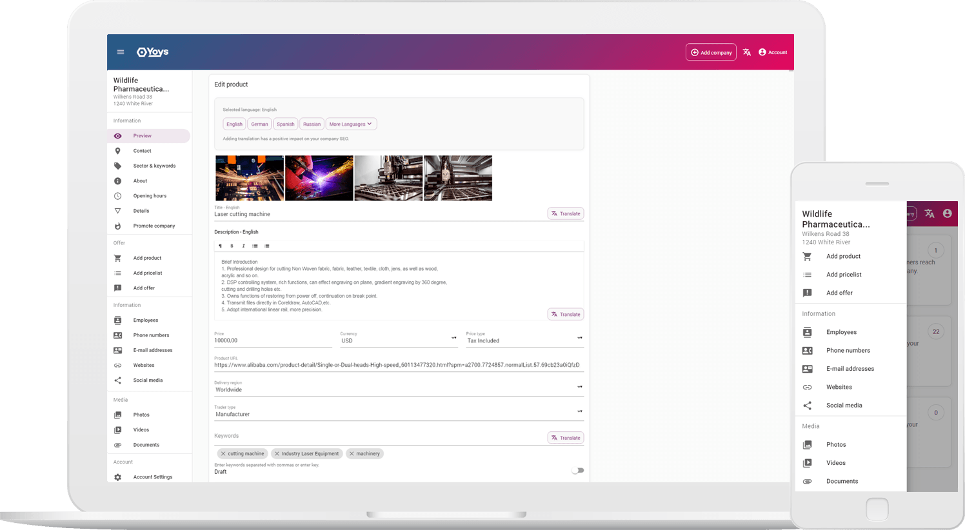Screen dimensions: 965x530
Task: Click the bold formatting icon in editor
Action: (x=232, y=246)
